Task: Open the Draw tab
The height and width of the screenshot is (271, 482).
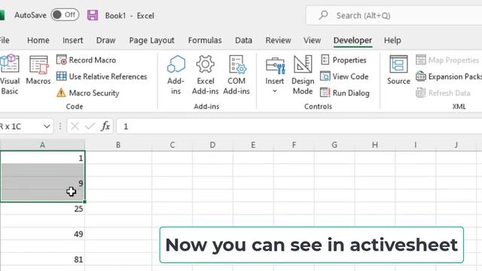Action: click(105, 40)
